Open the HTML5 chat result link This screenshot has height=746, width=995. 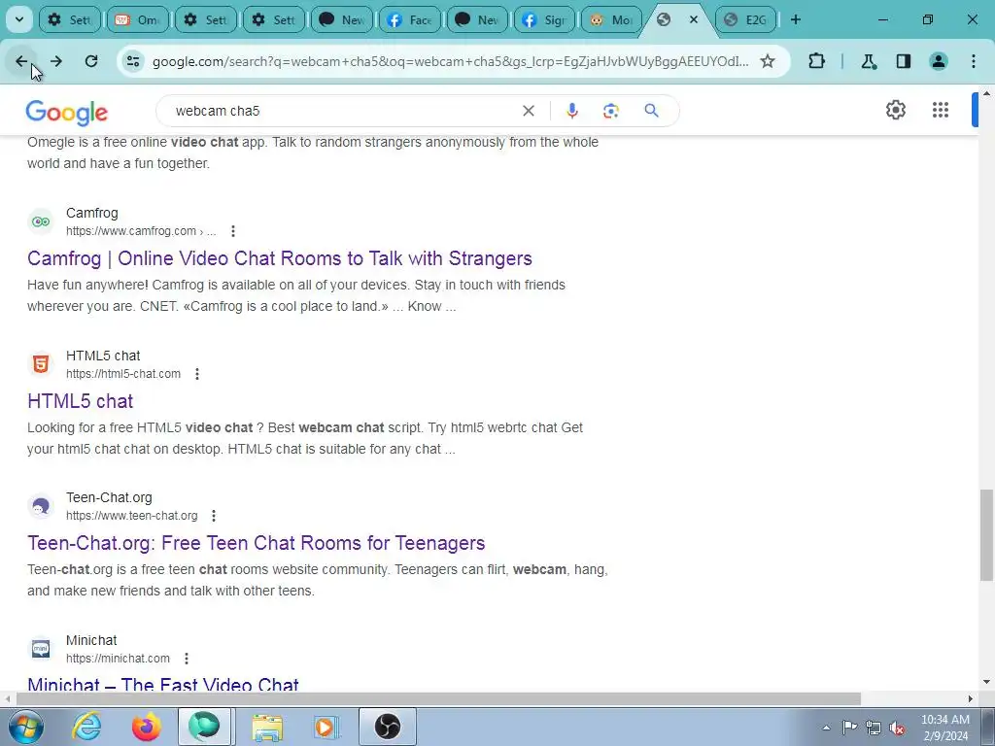point(80,401)
